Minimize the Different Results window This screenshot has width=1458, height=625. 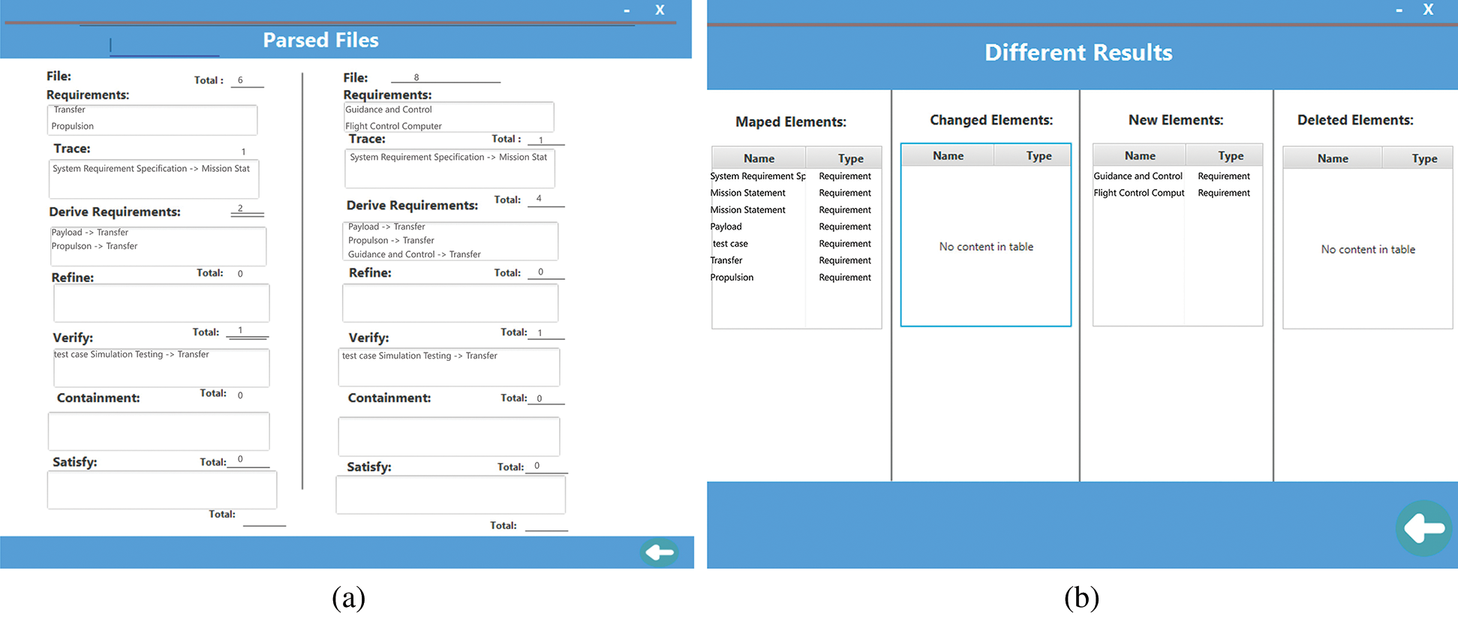tap(1399, 11)
